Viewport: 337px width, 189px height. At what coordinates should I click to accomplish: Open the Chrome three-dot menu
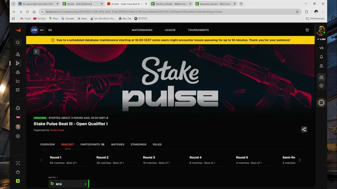pyautogui.click(x=323, y=12)
